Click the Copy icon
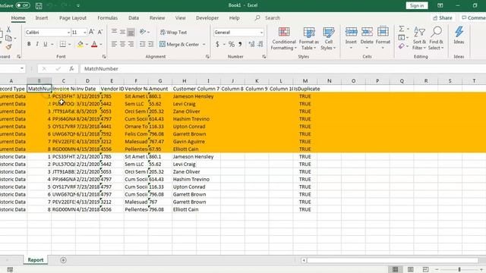 click(x=8, y=38)
